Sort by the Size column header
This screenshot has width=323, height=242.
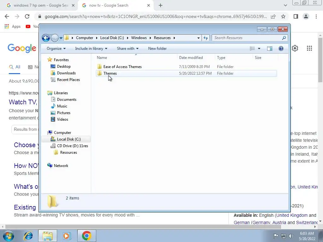point(265,58)
